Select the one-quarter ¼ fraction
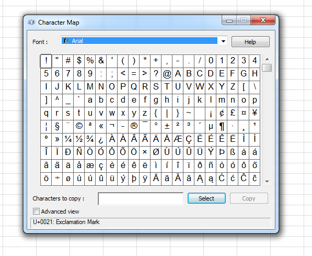 click(68, 139)
